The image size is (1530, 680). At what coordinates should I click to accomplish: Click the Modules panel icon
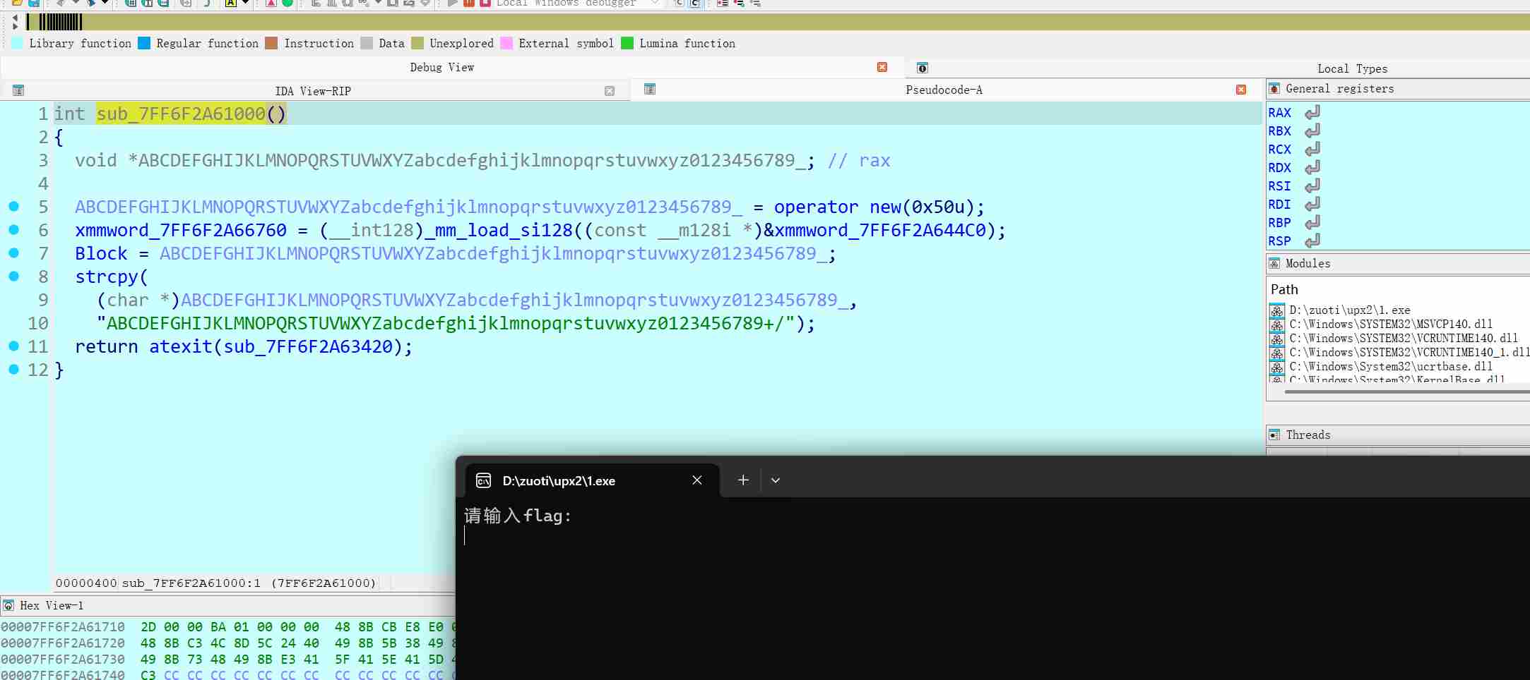(x=1274, y=264)
